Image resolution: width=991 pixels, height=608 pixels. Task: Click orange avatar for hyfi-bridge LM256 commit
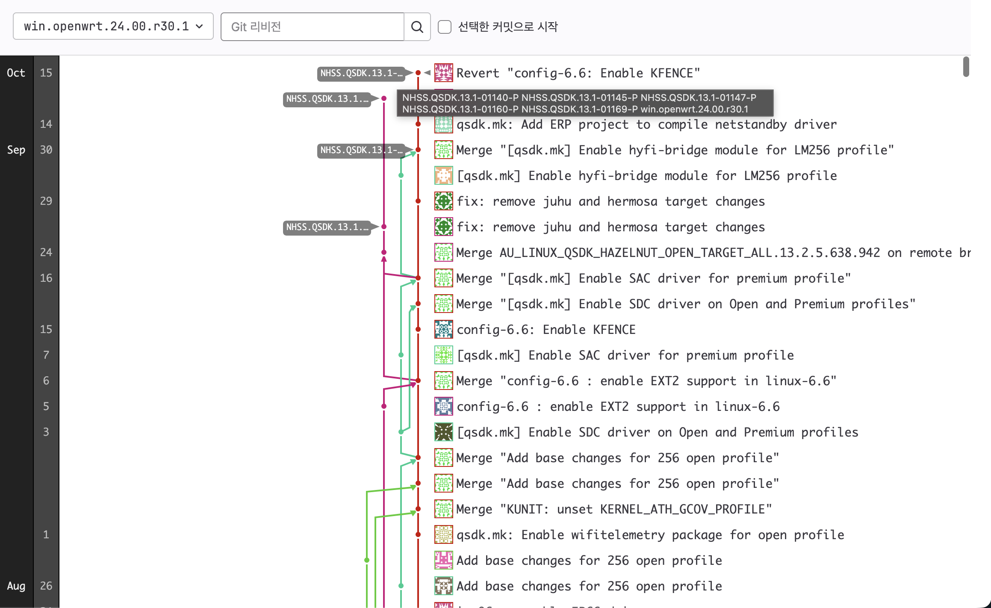(443, 176)
